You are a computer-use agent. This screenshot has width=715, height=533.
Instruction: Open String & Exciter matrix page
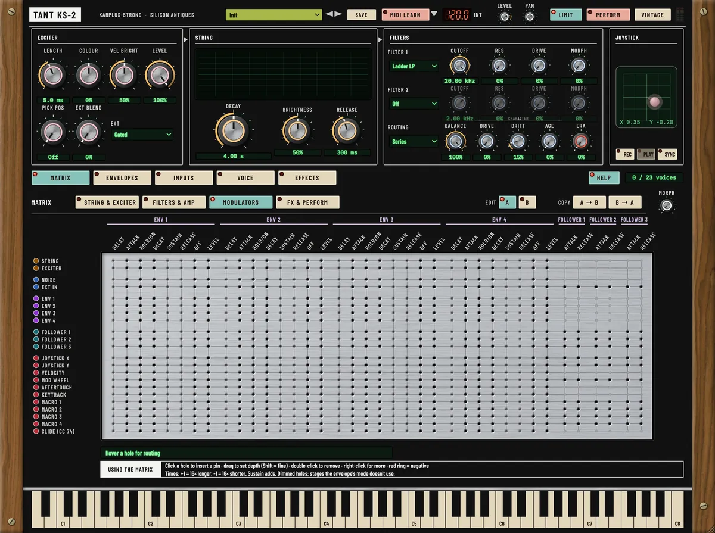coord(107,202)
